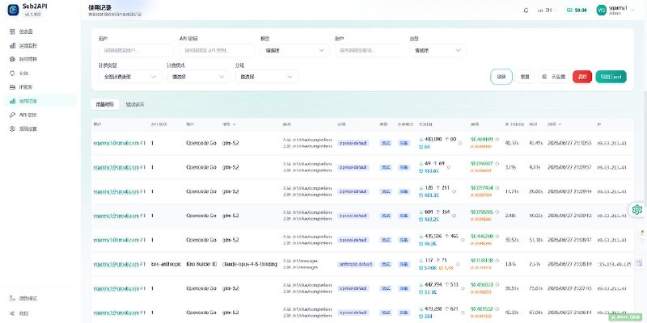
Task: Click the IP column header
Action: click(598, 124)
